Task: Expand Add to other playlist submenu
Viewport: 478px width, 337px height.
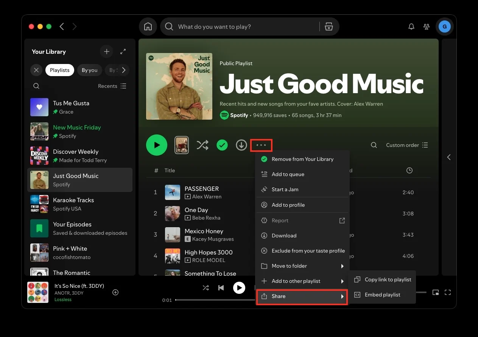Action: point(302,281)
